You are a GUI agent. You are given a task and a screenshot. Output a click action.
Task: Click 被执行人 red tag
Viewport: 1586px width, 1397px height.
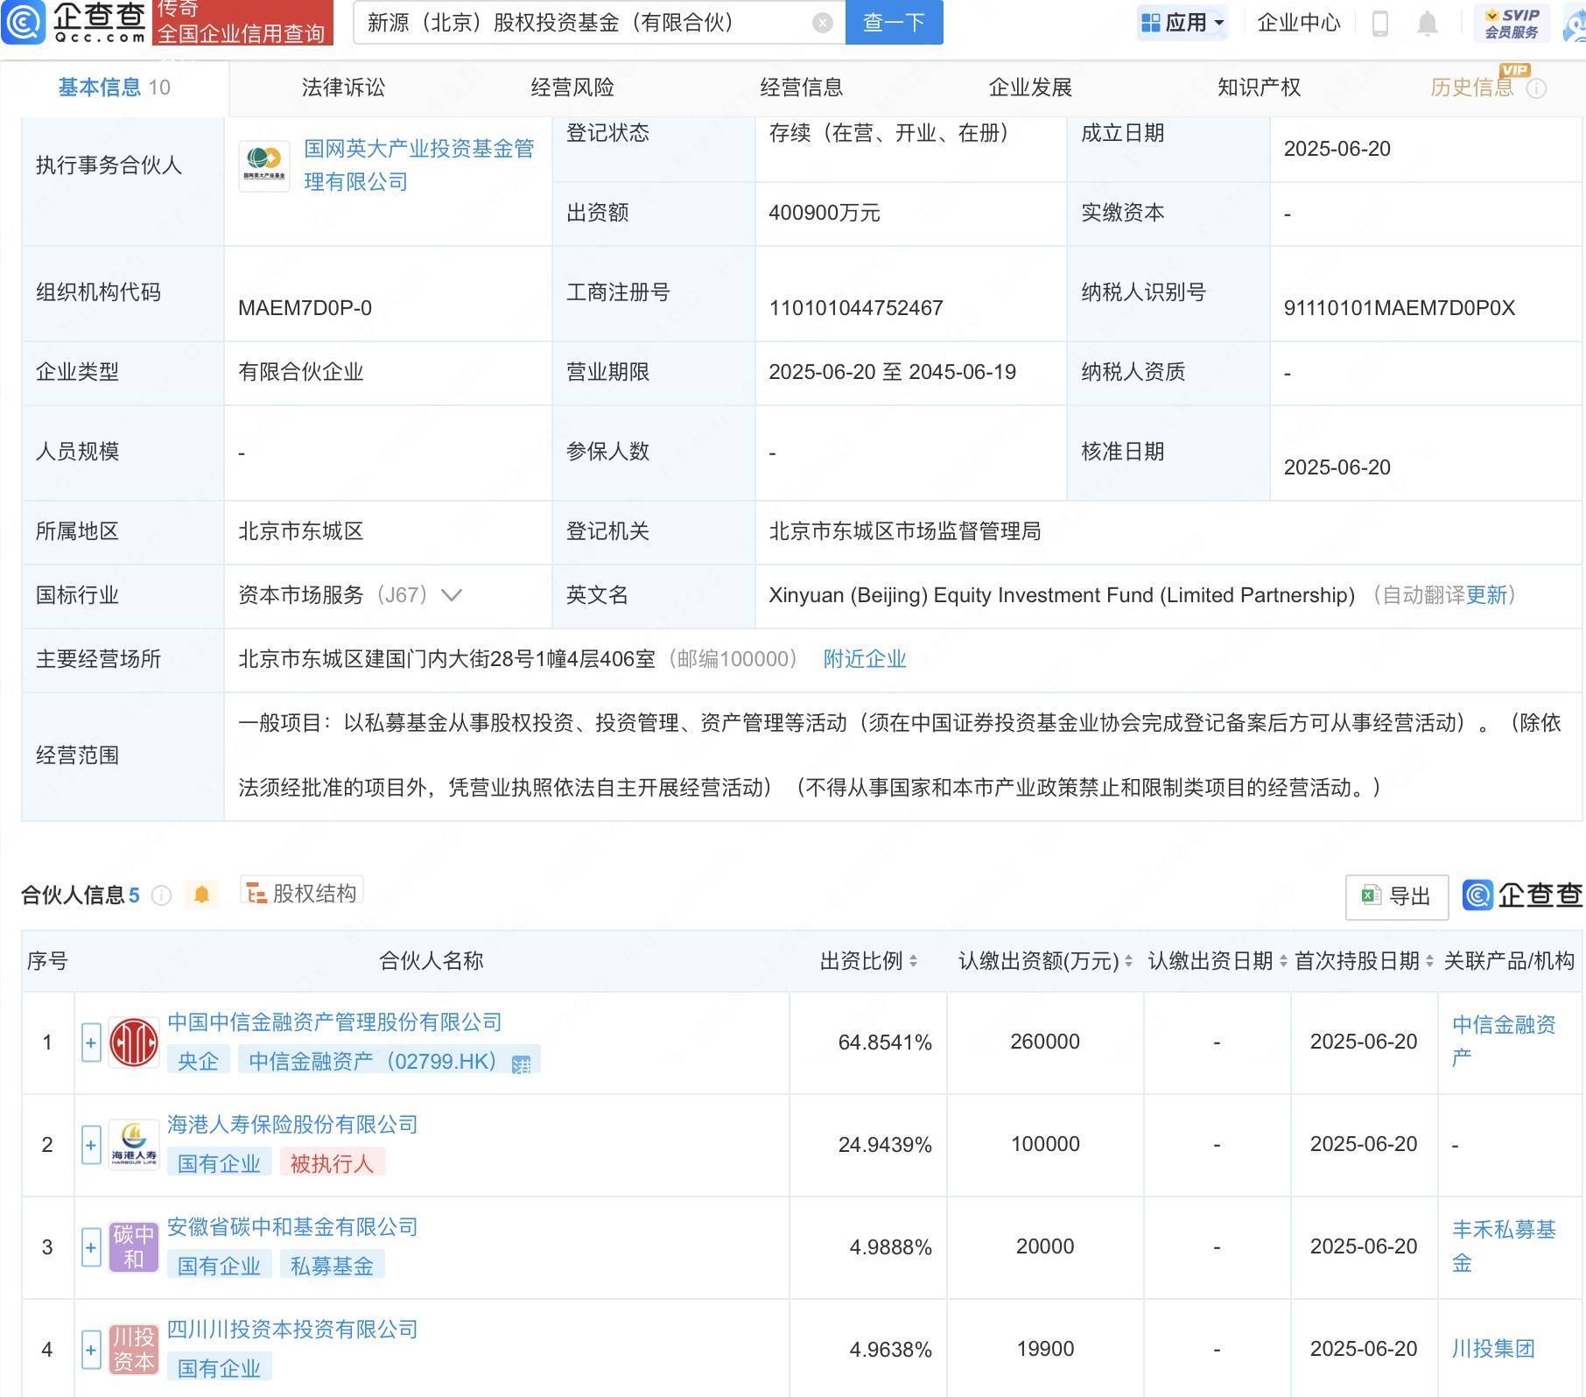coord(332,1163)
